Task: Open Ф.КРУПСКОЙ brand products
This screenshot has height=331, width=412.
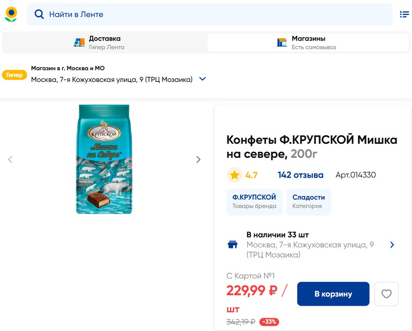Action: (x=254, y=202)
